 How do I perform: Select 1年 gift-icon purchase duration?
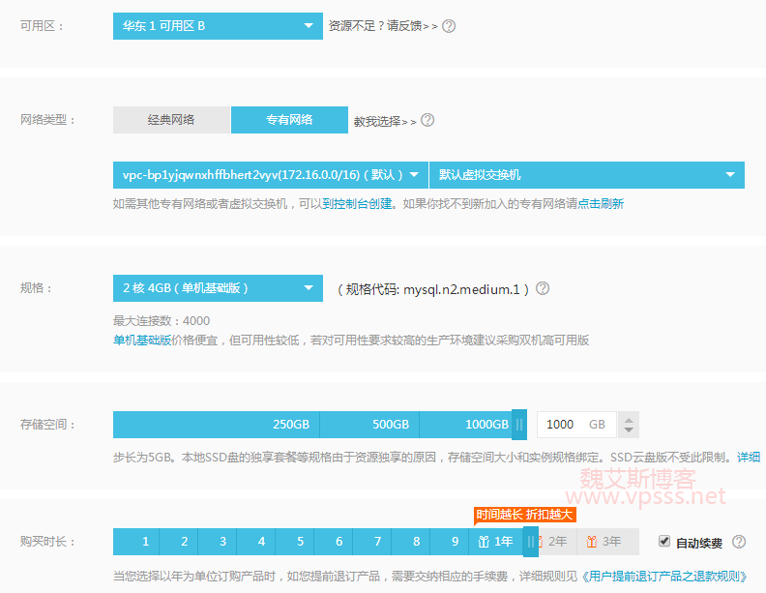(x=495, y=542)
